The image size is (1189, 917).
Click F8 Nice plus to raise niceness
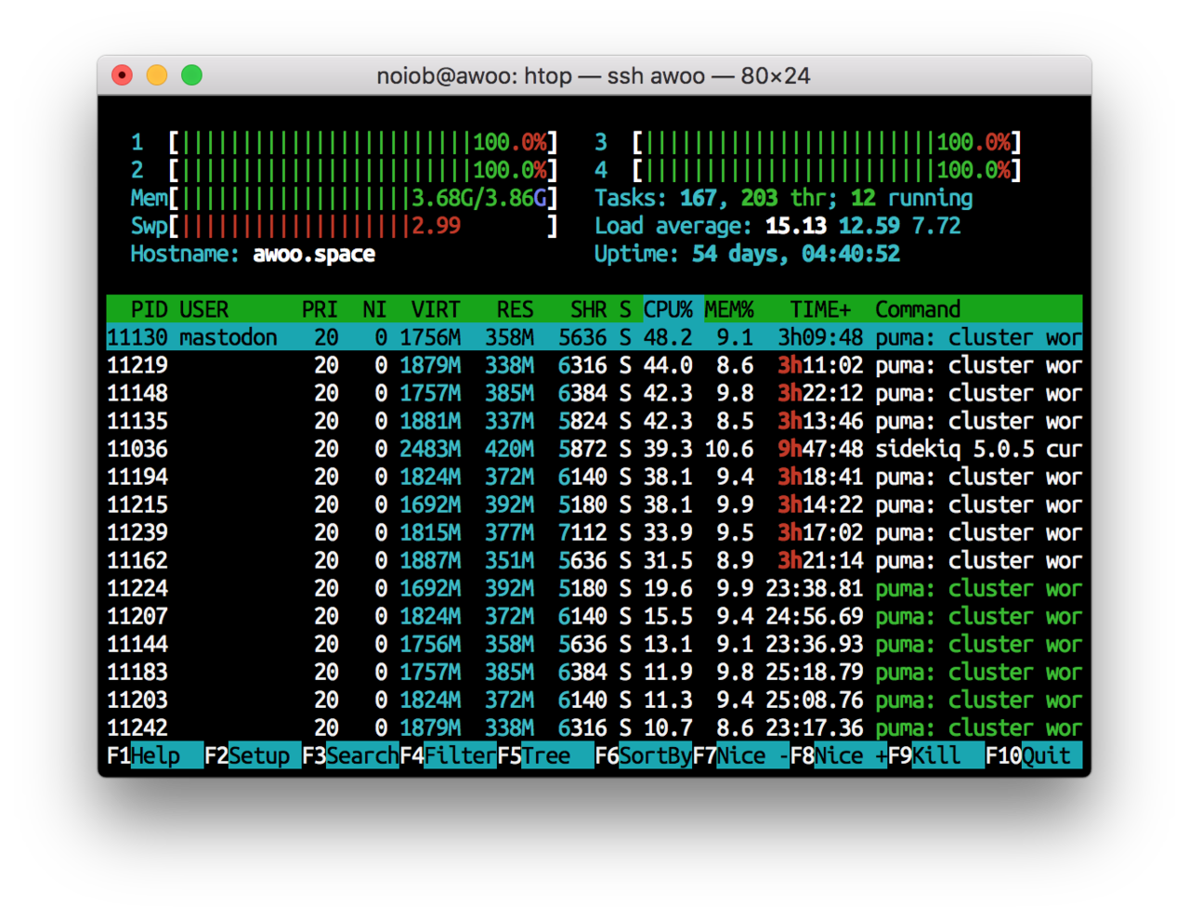click(840, 756)
